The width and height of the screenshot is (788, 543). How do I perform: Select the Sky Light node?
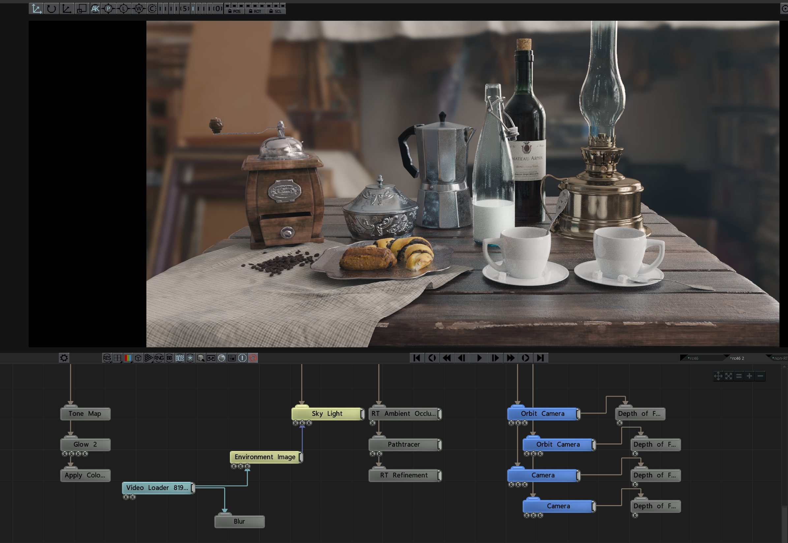point(327,414)
